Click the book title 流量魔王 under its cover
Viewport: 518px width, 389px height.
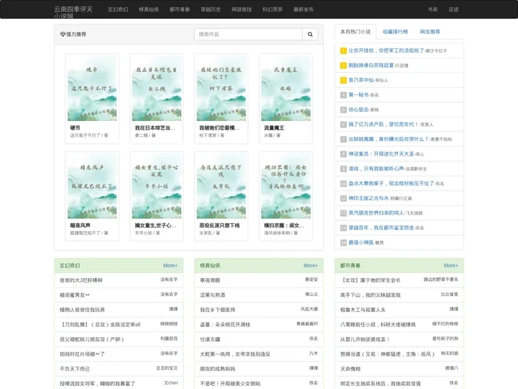[274, 128]
